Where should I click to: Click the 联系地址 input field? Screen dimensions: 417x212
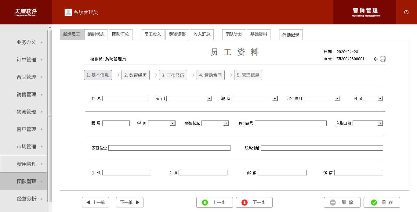tap(322, 148)
